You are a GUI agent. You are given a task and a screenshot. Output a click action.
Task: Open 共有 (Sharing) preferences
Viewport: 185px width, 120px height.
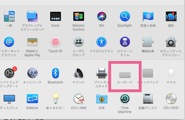[102, 99]
